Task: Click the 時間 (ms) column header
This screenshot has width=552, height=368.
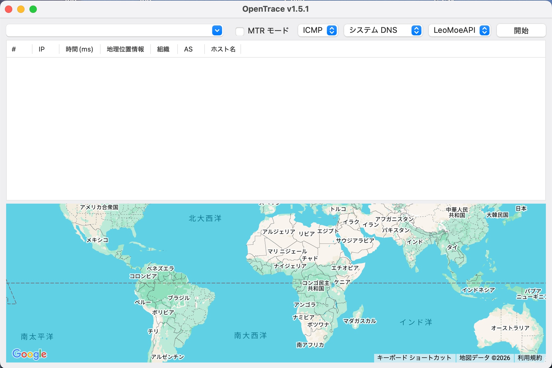Action: coord(79,49)
